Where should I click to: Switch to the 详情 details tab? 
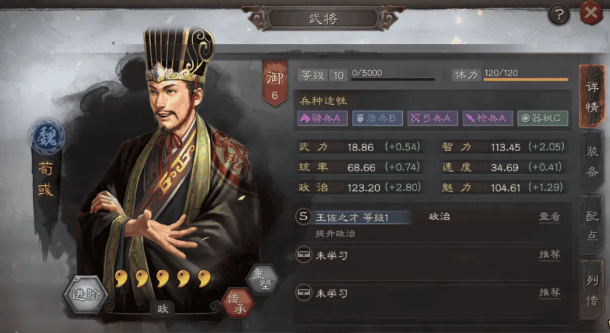pyautogui.click(x=592, y=95)
